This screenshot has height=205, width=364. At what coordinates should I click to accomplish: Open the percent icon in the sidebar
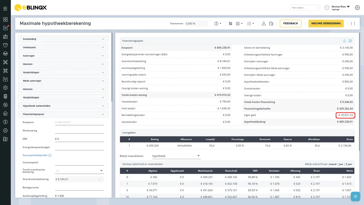[5, 105]
